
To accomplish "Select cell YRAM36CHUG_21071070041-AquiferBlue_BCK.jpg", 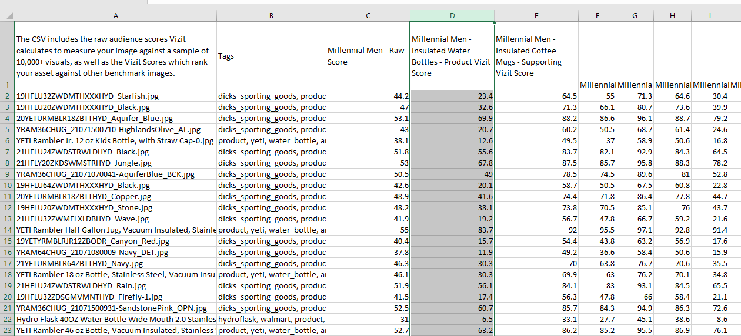I will 115,174.
